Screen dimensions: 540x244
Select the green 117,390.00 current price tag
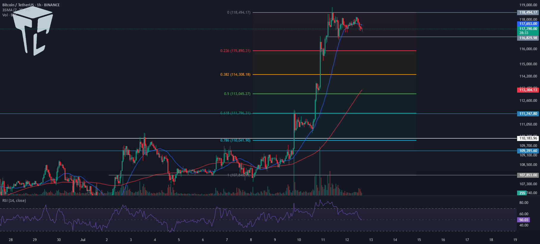point(528,31)
